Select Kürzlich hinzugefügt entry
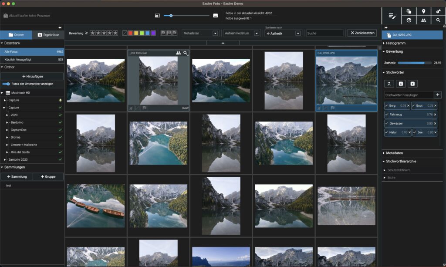The image size is (446, 267). [32, 59]
